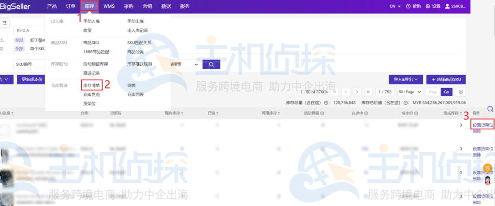This screenshot has height=206, width=495.
Task: Select SKU匹配关系 menu entry
Action: point(139,43)
